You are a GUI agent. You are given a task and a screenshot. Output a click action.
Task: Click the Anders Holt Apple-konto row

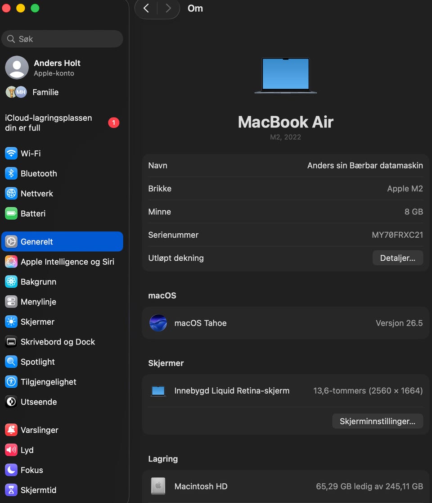(62, 68)
